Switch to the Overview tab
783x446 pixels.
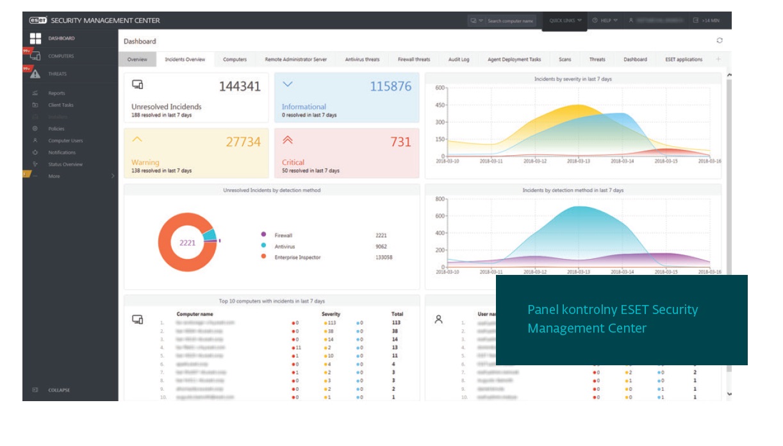tap(137, 59)
